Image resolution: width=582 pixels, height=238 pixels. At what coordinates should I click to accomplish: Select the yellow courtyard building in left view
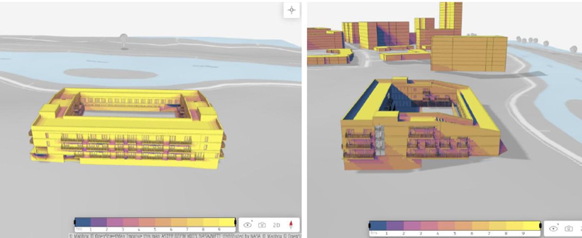127,128
